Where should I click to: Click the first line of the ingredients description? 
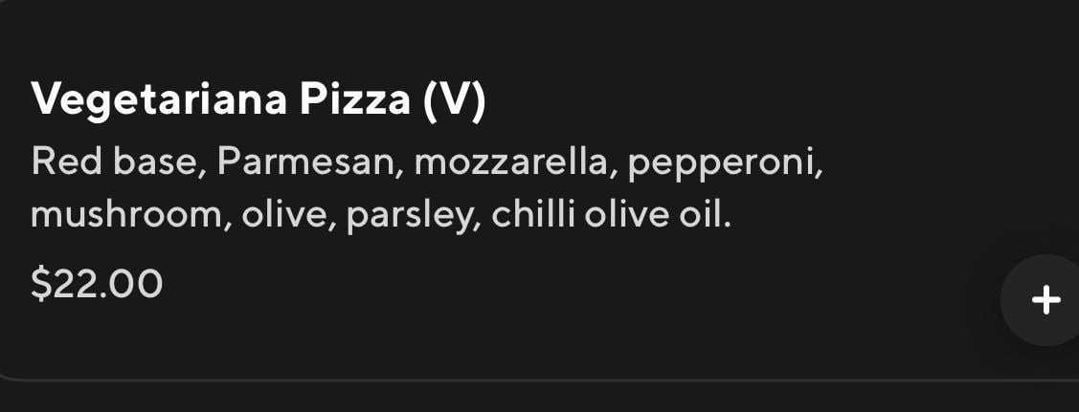(427, 162)
